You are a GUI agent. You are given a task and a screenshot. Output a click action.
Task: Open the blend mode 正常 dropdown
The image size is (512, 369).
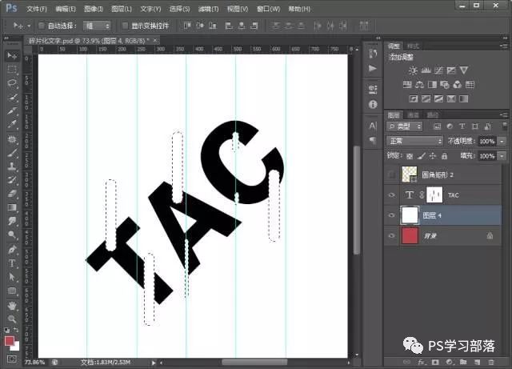(x=414, y=141)
